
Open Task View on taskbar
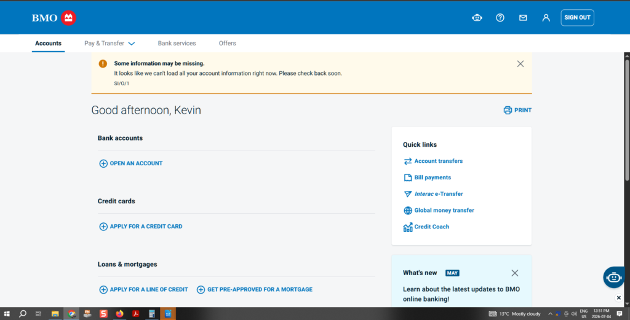(x=39, y=314)
